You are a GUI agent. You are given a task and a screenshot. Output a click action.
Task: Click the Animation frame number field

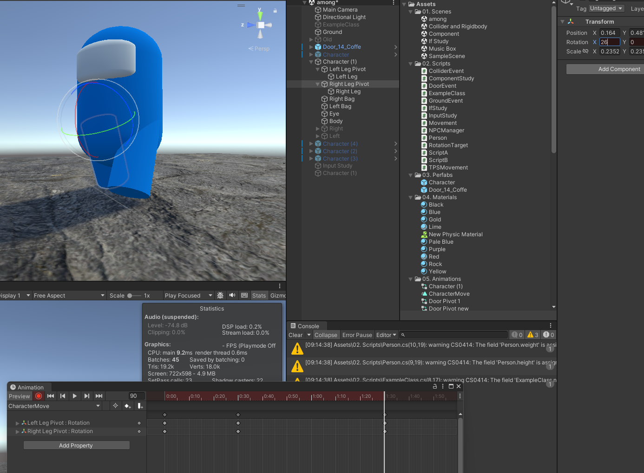click(137, 396)
